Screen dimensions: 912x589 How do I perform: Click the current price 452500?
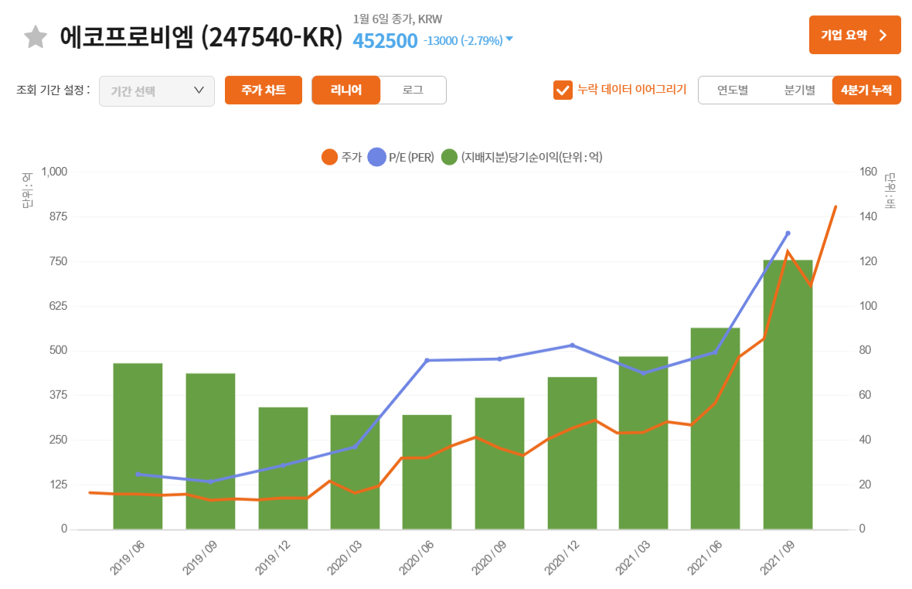(x=385, y=41)
